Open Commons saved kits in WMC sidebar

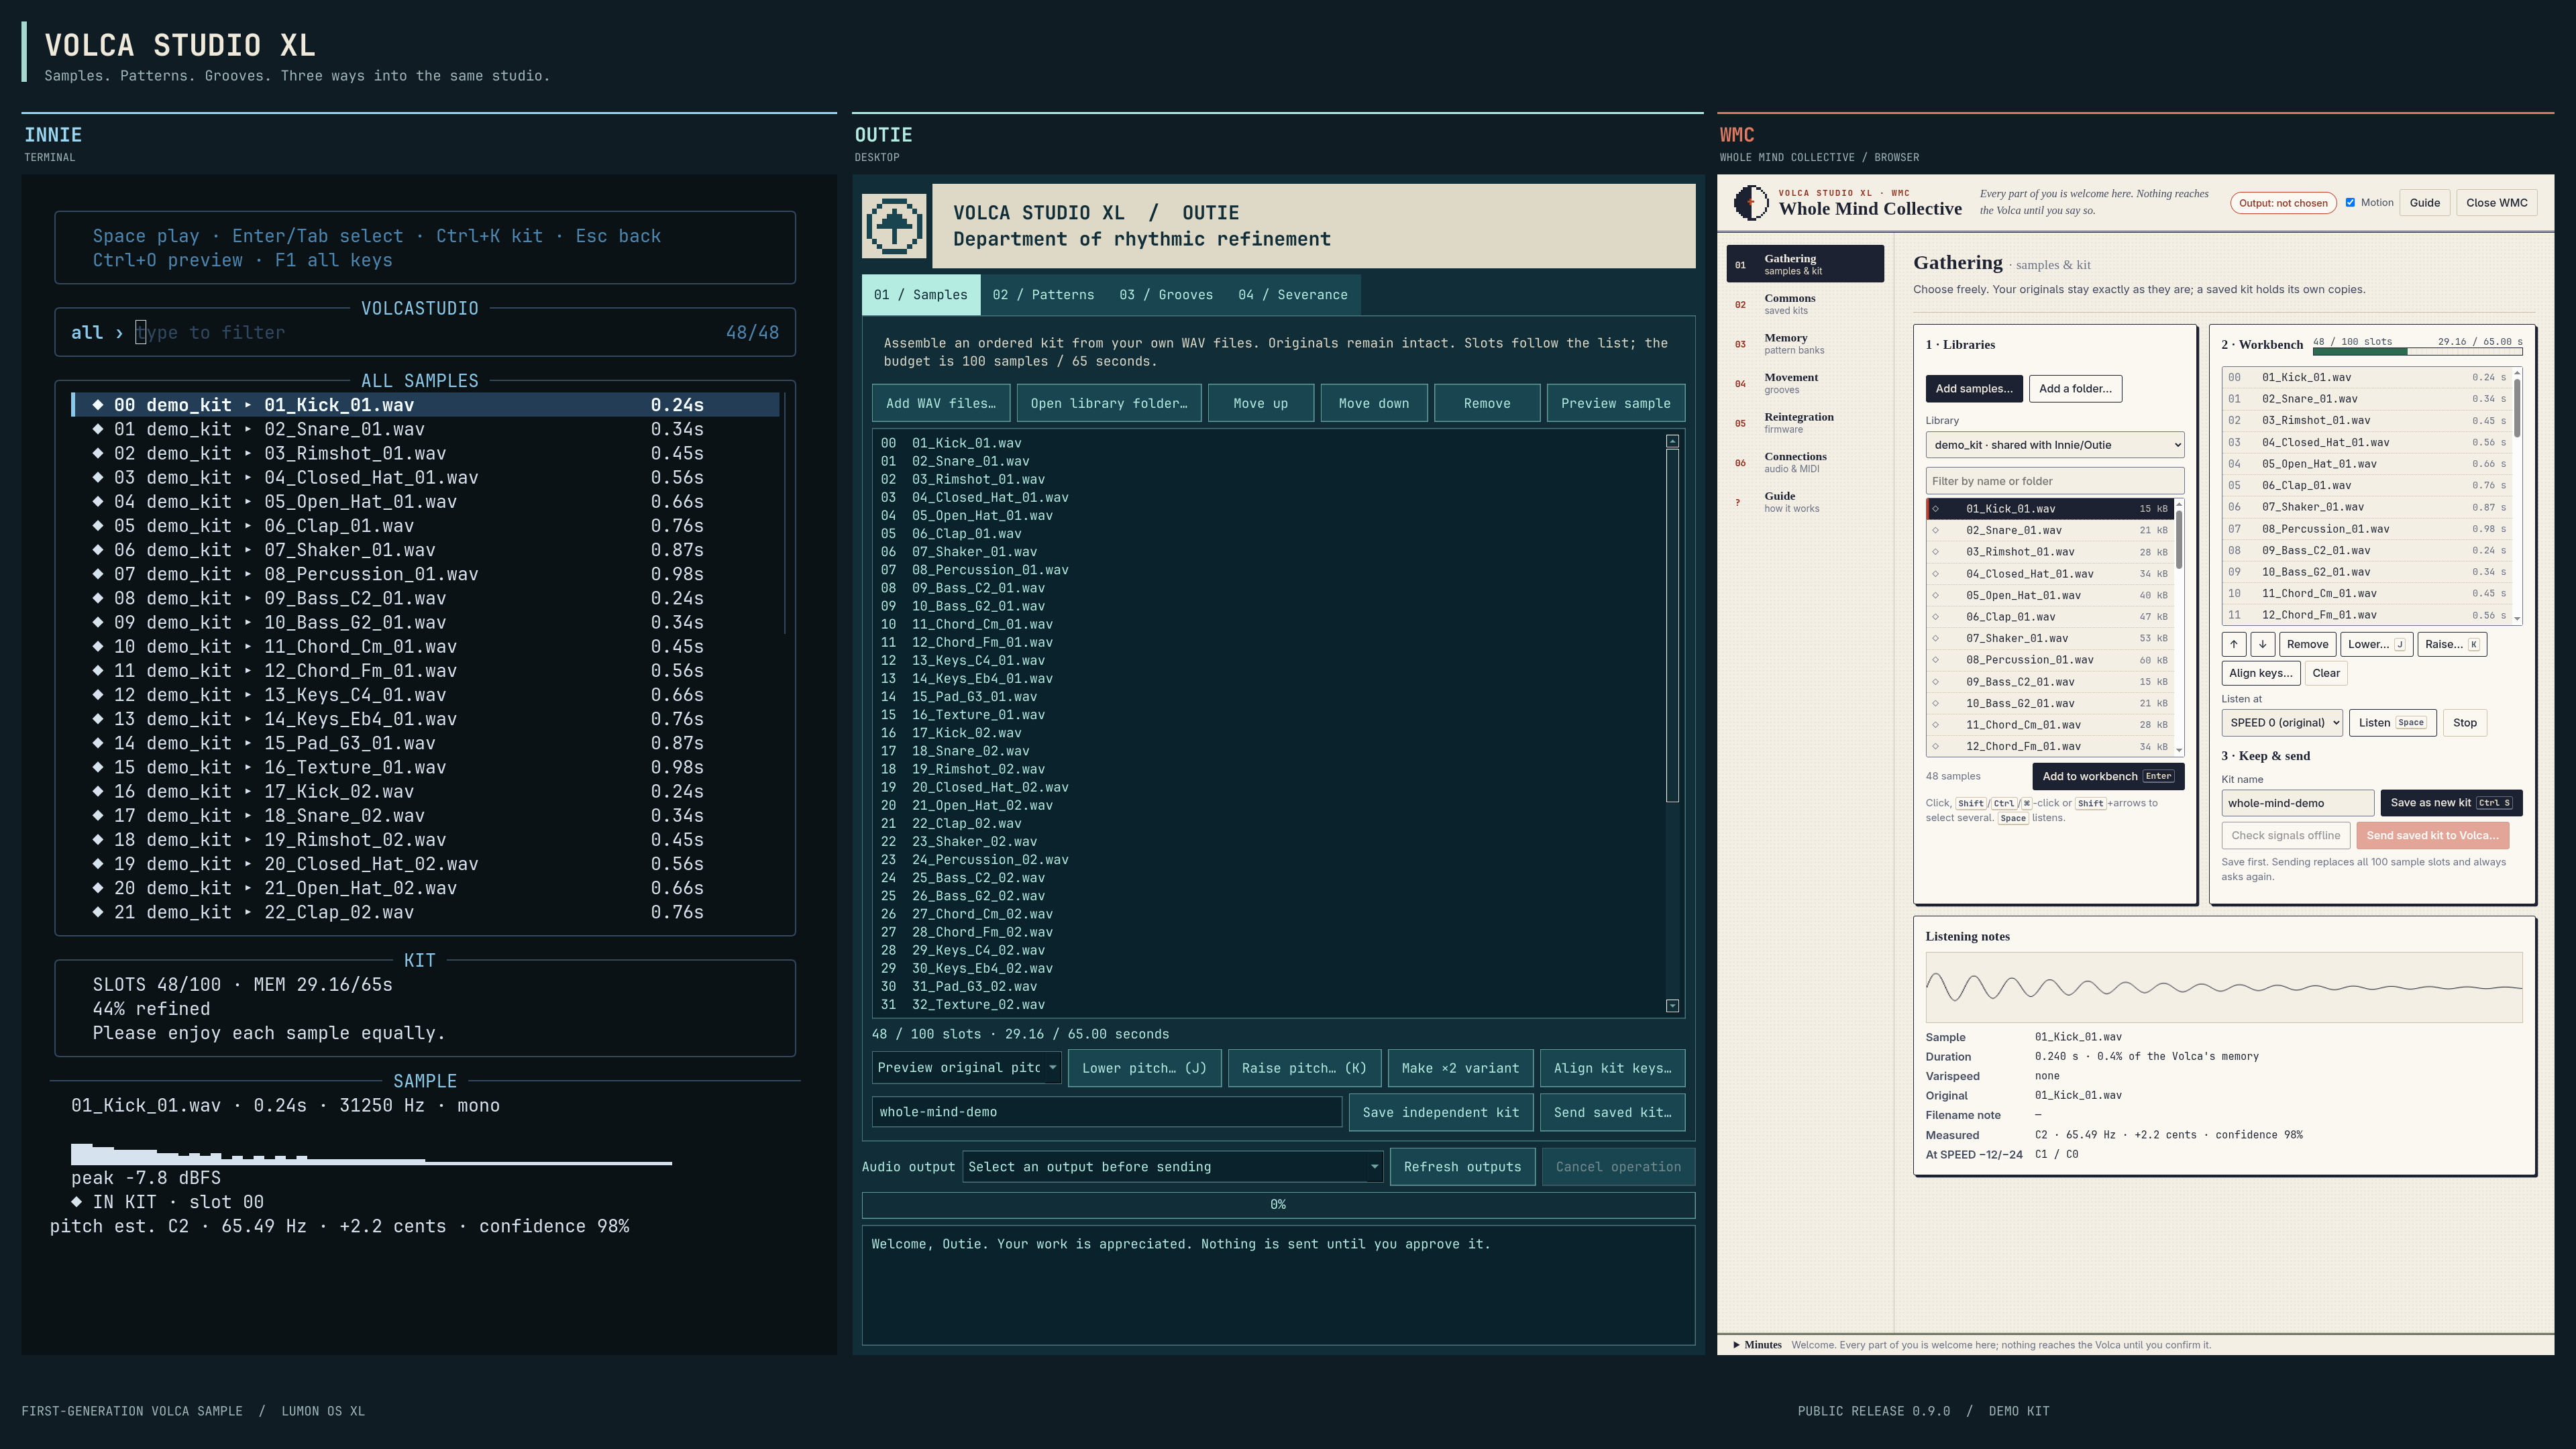point(1805,303)
